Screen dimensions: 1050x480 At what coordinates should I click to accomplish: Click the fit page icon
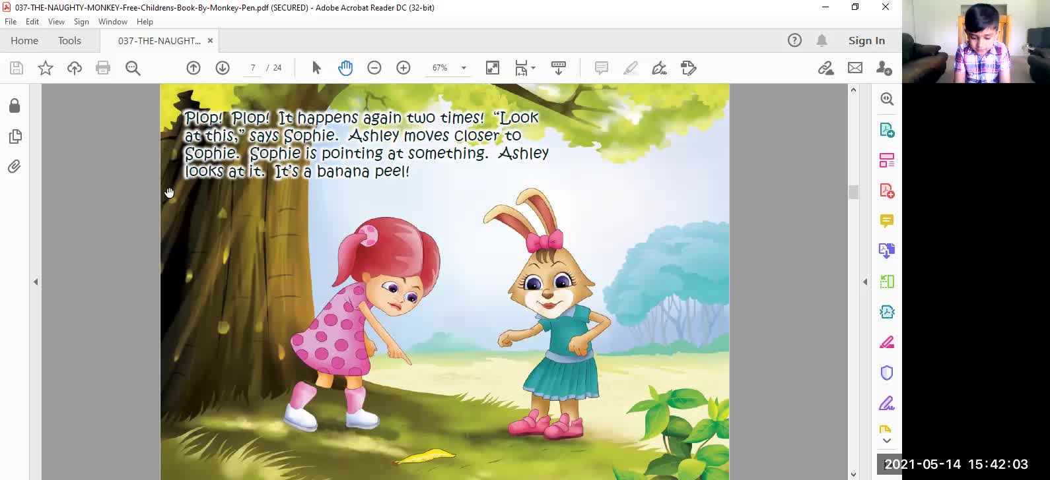coord(493,68)
